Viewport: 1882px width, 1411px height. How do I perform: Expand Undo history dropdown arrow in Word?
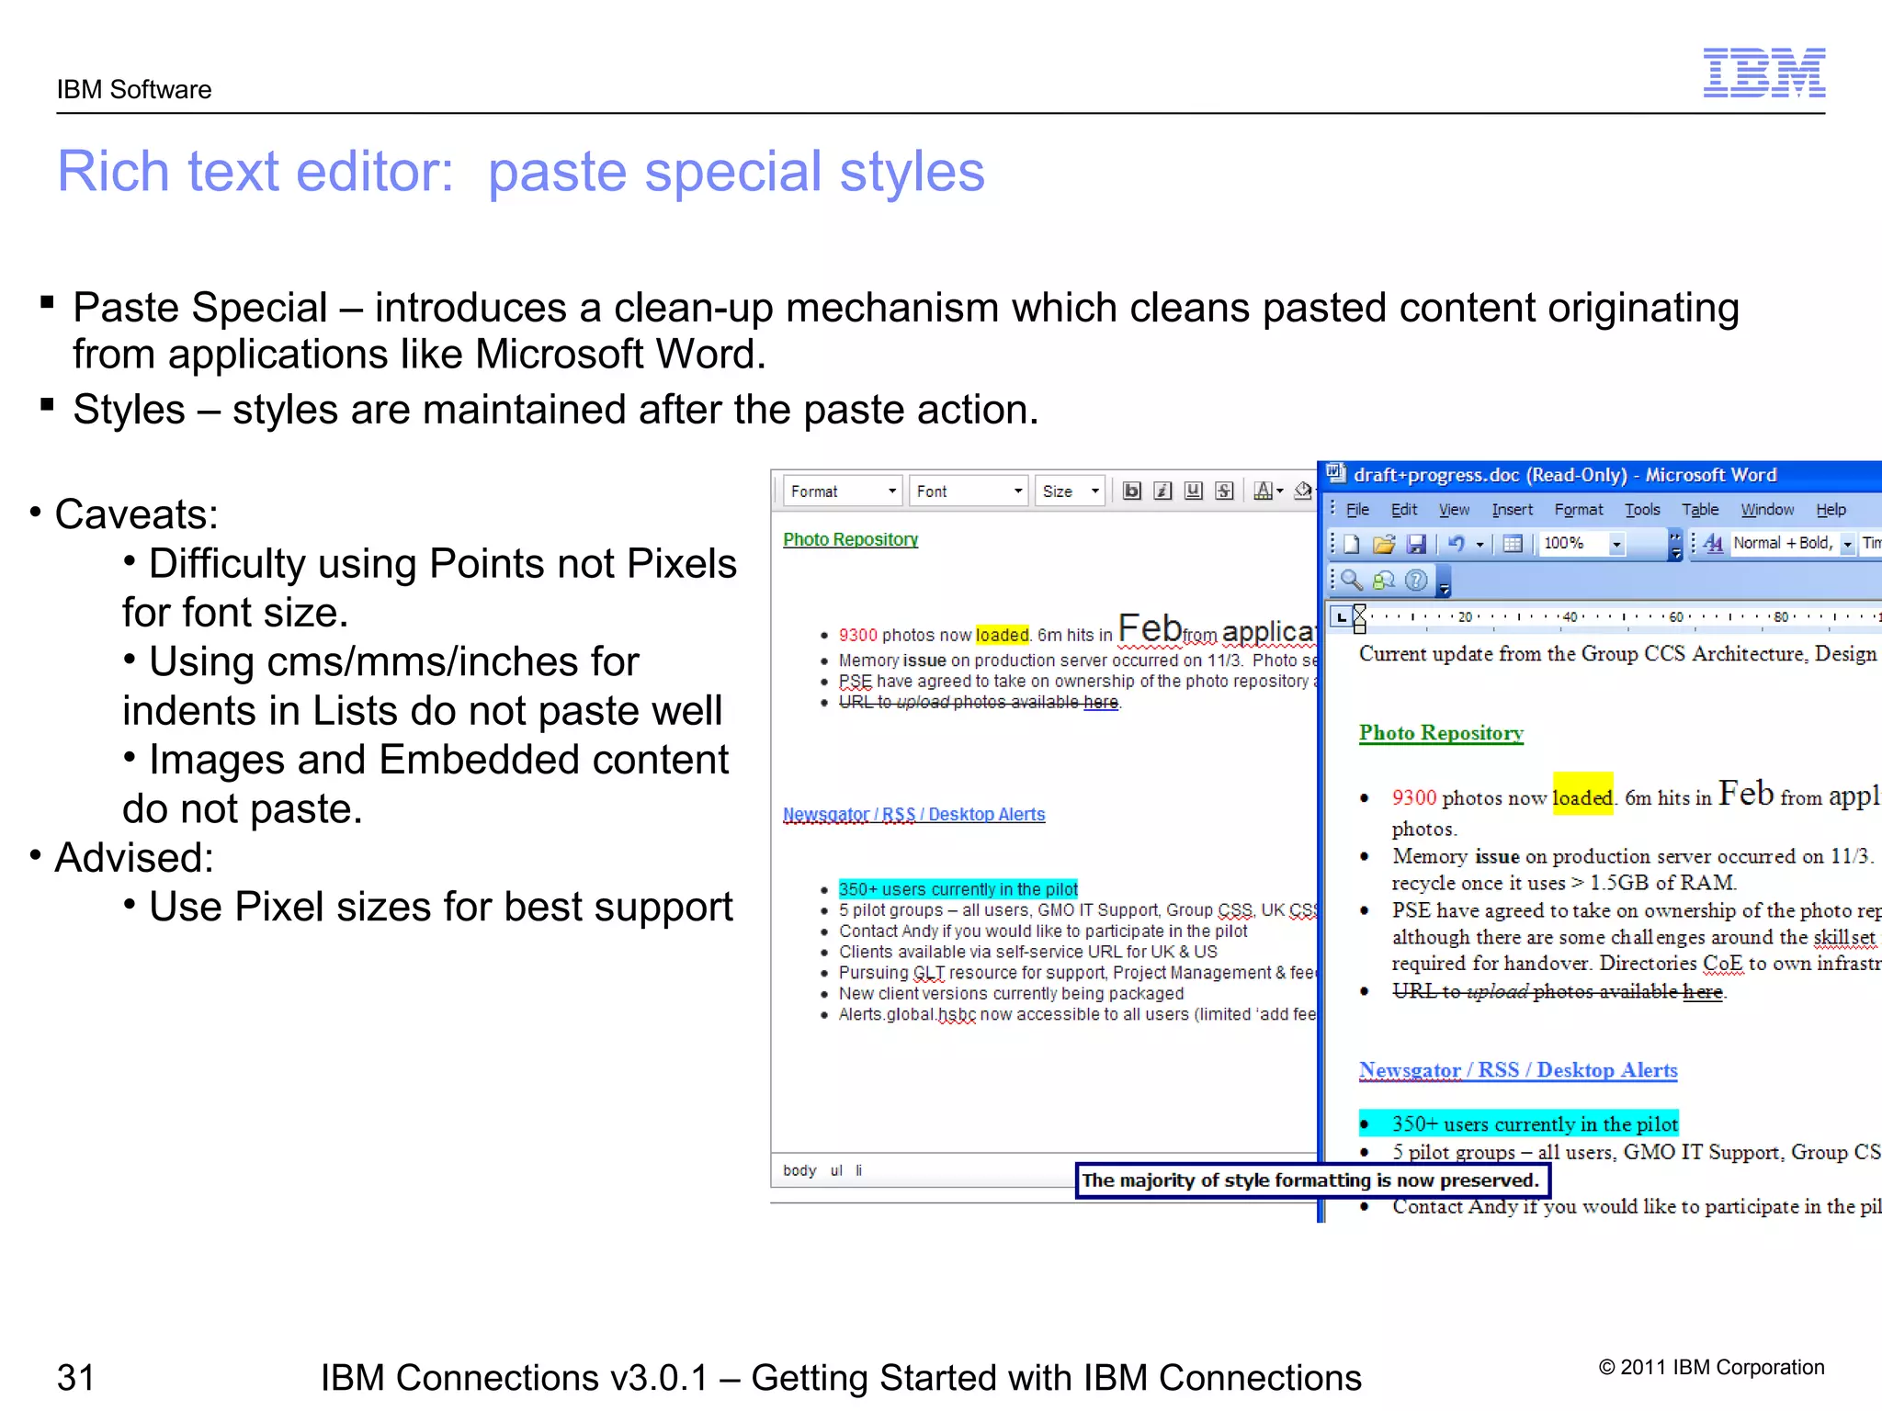point(1480,545)
